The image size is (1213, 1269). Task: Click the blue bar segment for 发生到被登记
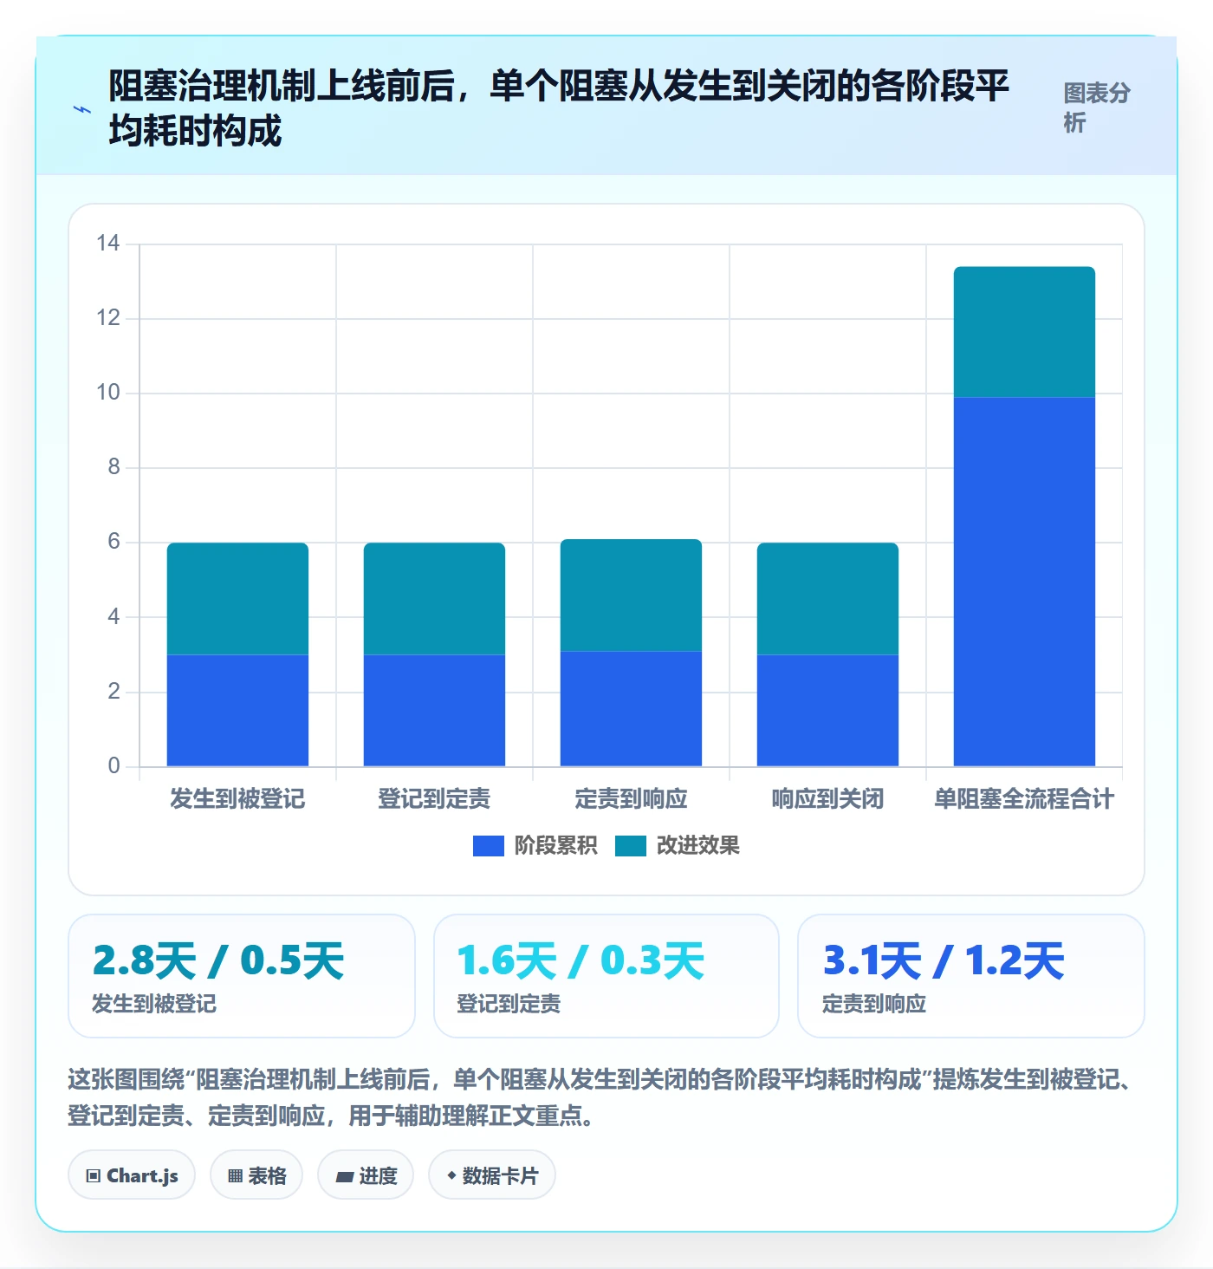pos(237,711)
